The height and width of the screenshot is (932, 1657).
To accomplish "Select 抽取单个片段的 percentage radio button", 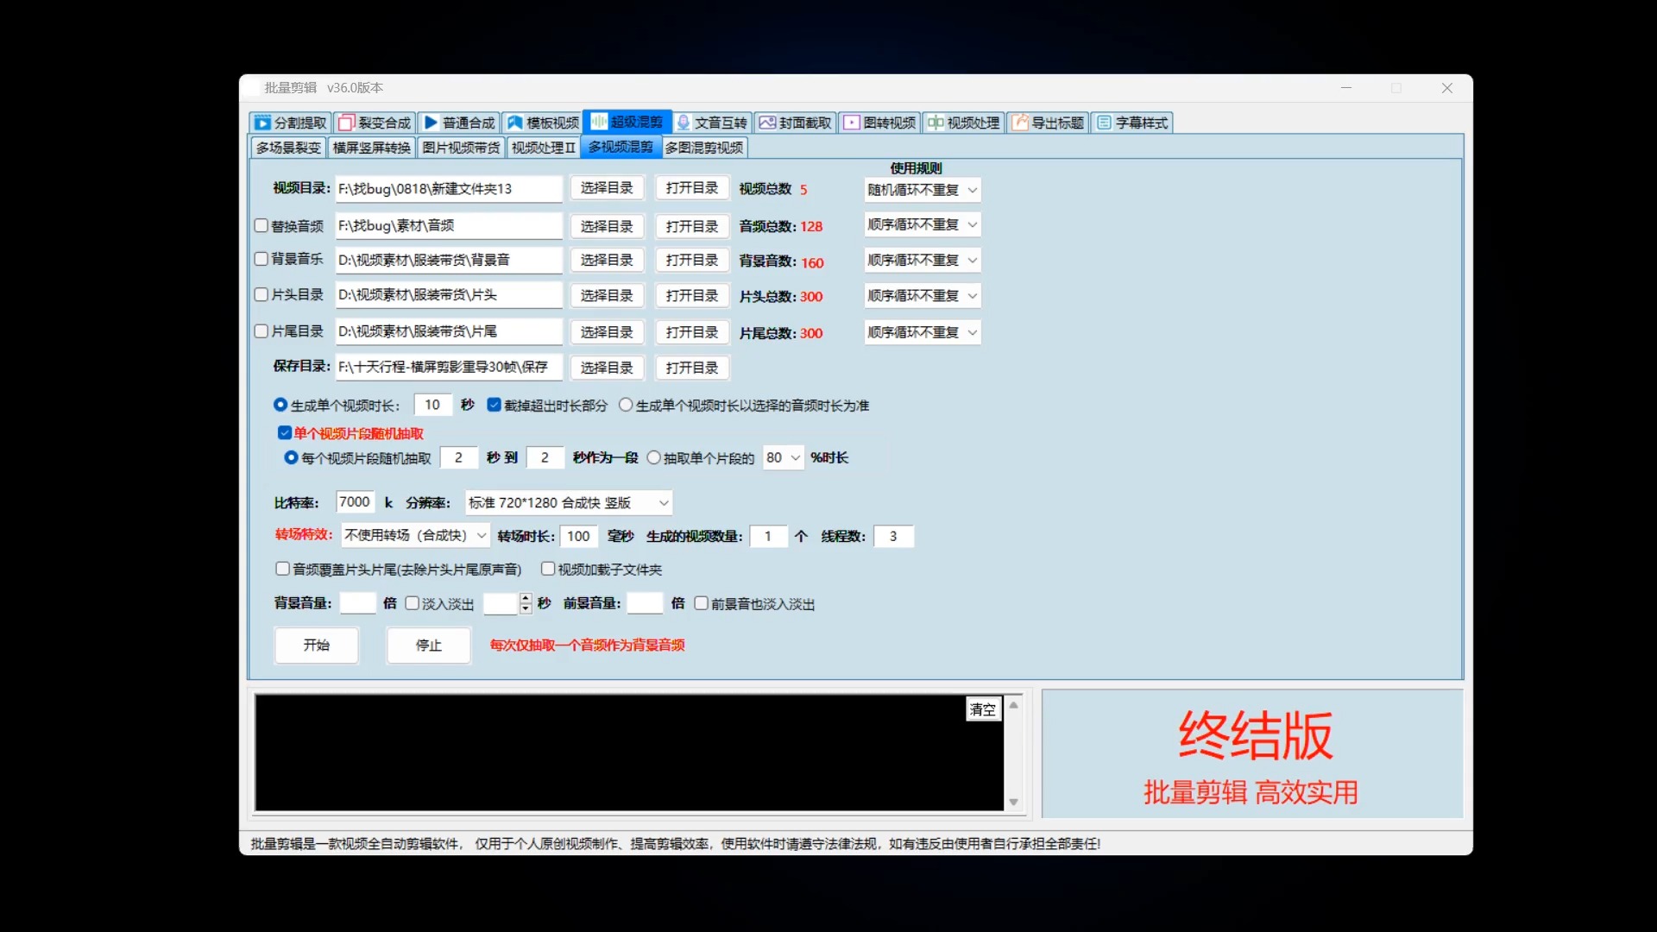I will tap(653, 457).
